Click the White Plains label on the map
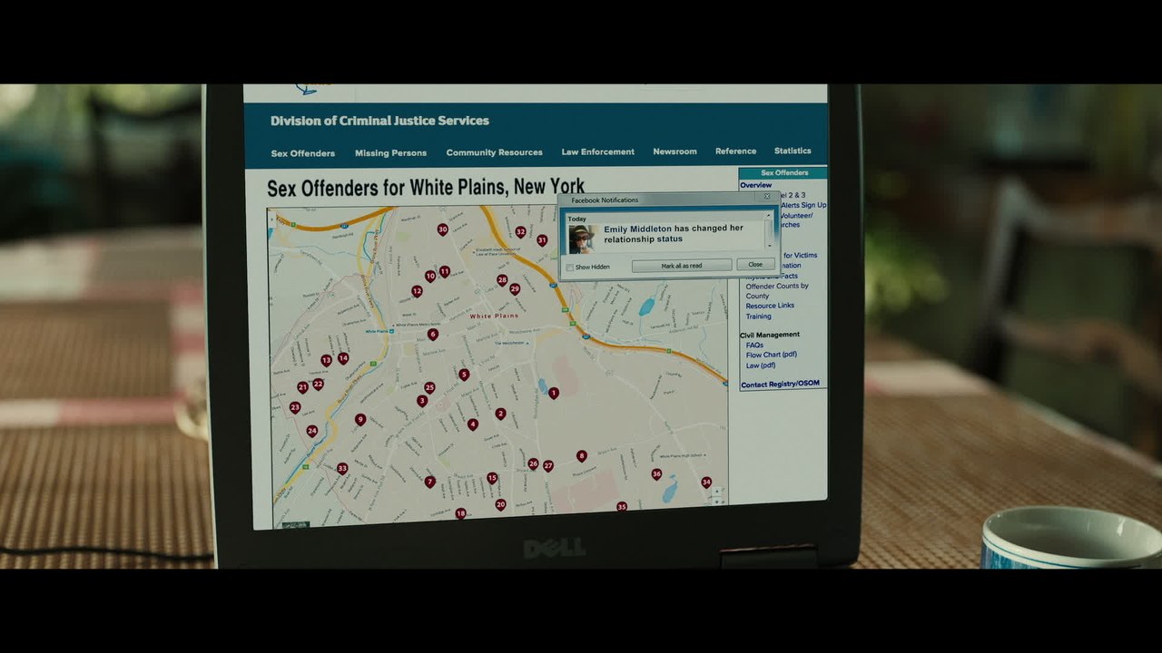 494,316
